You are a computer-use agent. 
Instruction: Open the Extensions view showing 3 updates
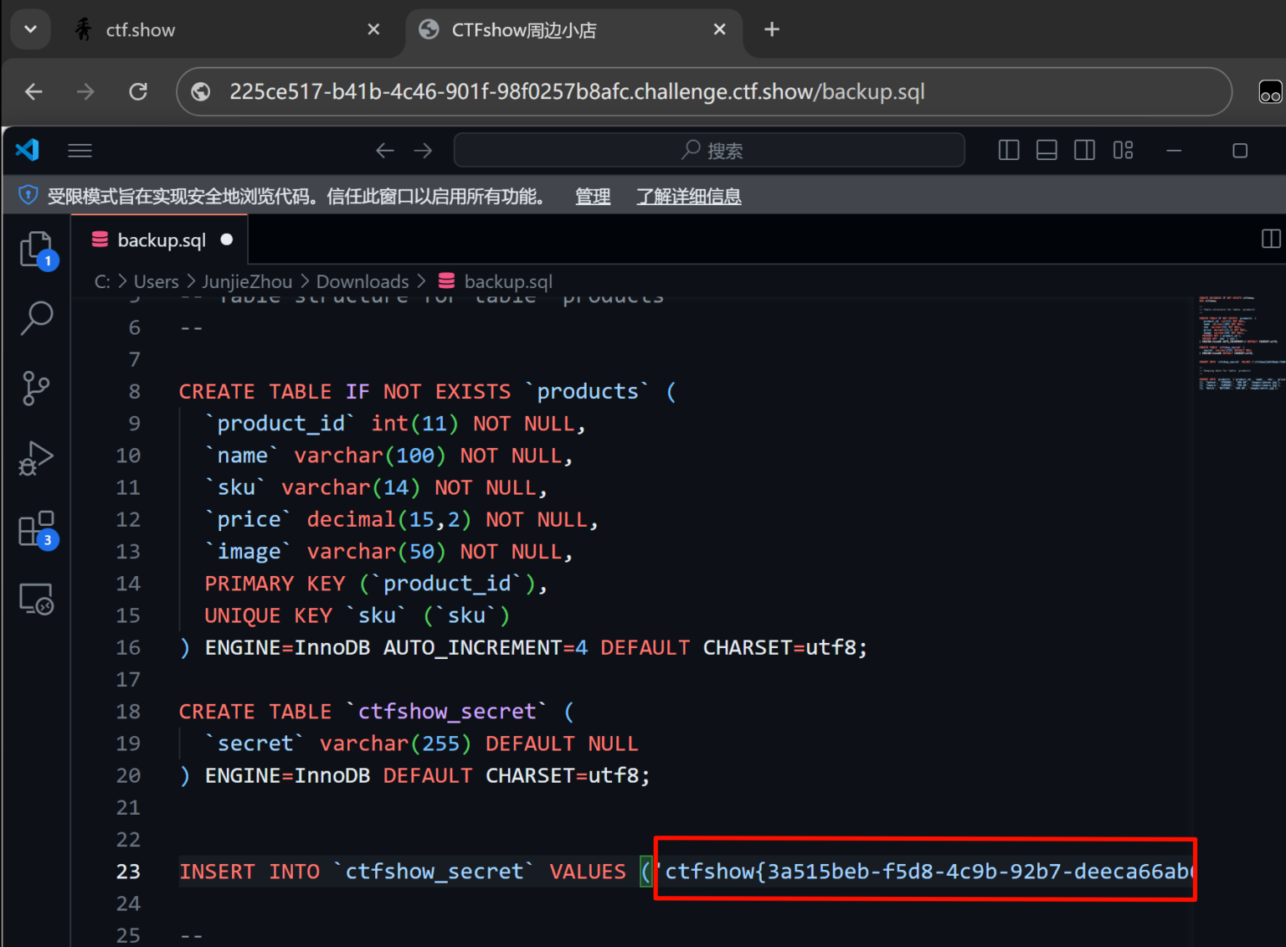(x=36, y=528)
